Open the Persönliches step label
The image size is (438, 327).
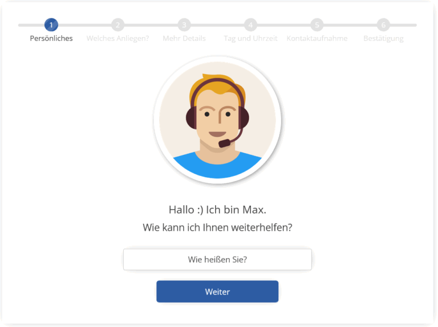(x=51, y=39)
